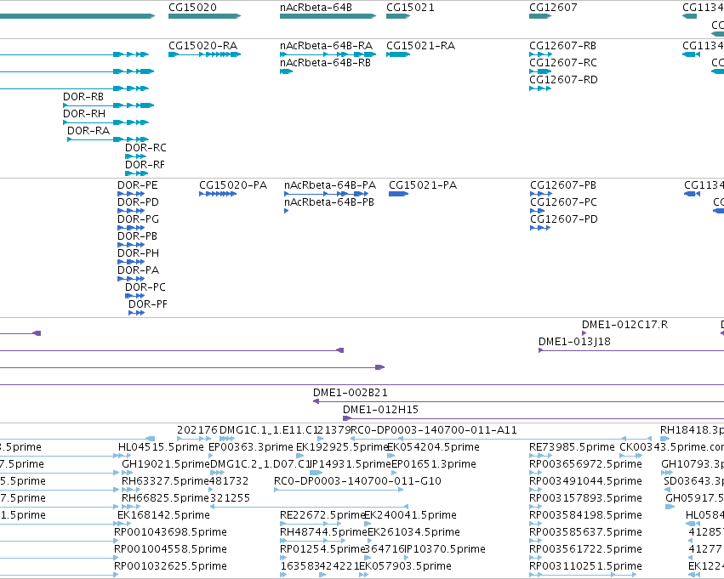Open the GH19021.5prime EST label
This screenshot has height=579, width=724.
[x=166, y=464]
